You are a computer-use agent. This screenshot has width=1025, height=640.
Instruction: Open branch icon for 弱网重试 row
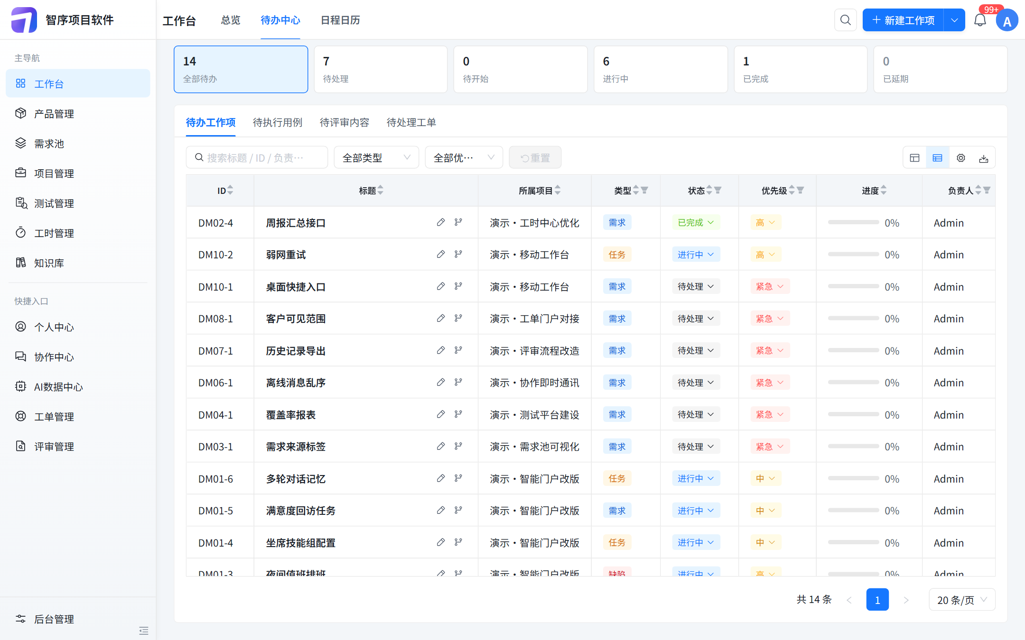pyautogui.click(x=458, y=254)
